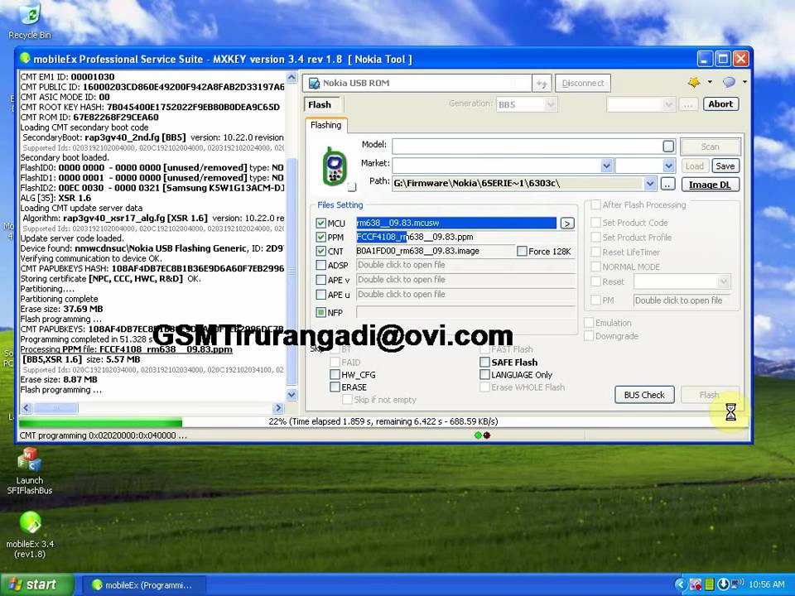
Task: Click the log vertical scrollbar thumb
Action: click(291, 272)
